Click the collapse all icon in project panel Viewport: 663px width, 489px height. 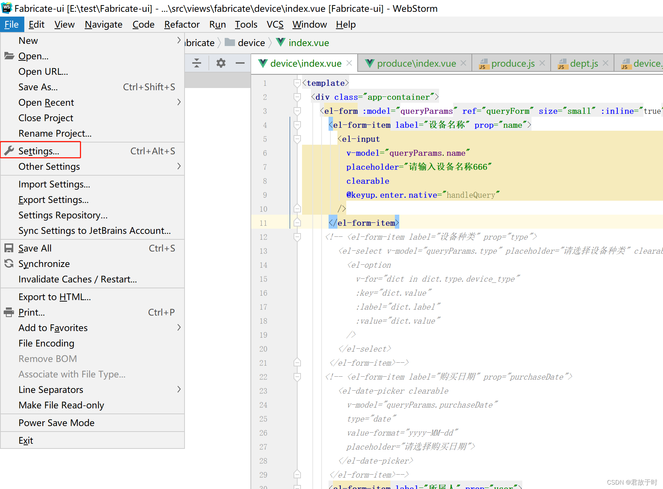coord(197,63)
